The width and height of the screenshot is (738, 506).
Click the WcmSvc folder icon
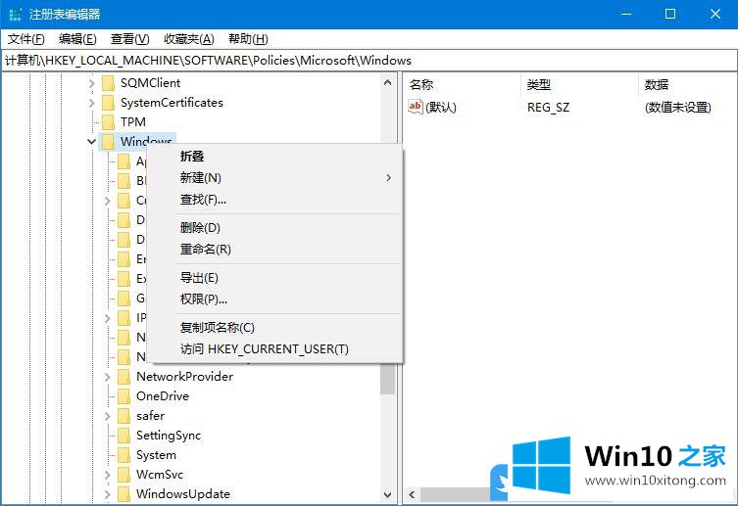point(123,475)
